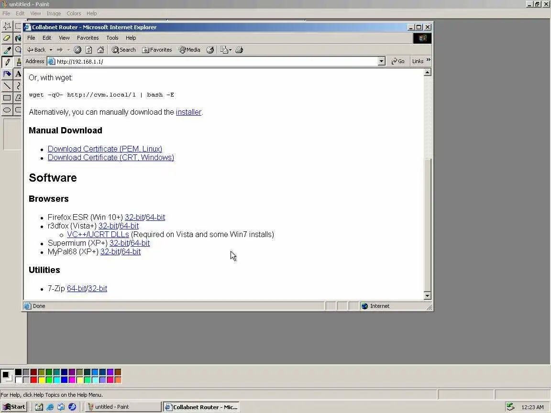Select the Pencil tool in Paint

[7, 62]
